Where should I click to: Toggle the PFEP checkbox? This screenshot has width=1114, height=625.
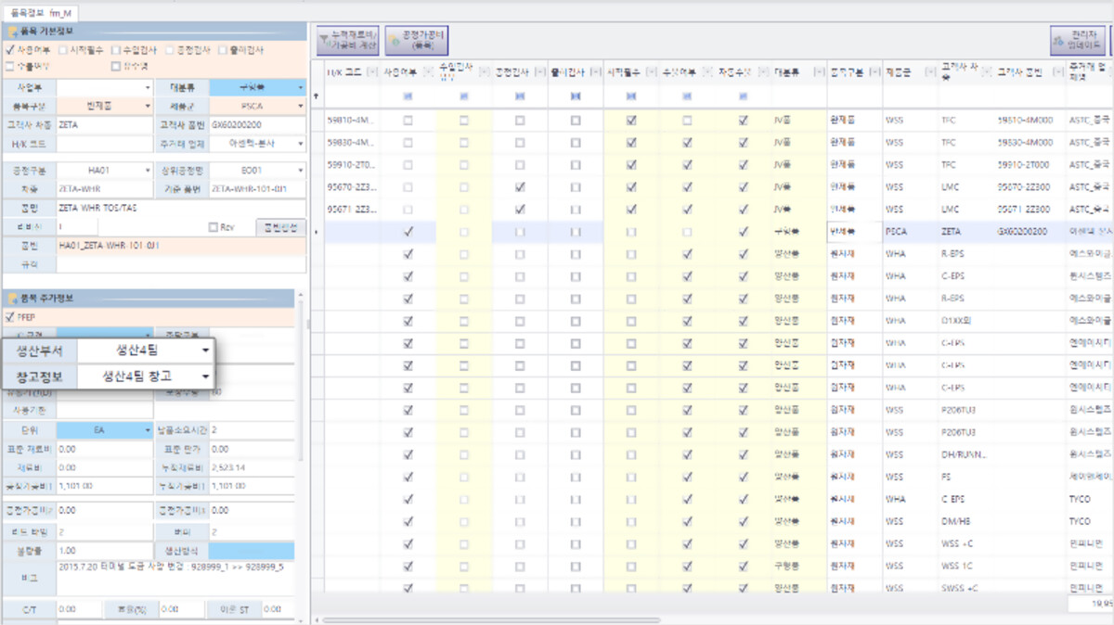coord(10,316)
